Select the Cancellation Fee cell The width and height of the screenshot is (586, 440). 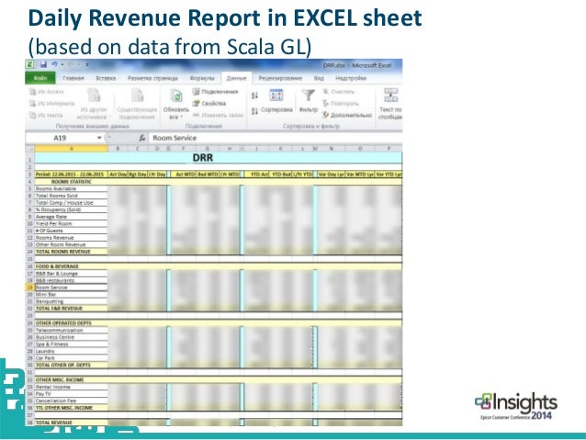coord(71,401)
